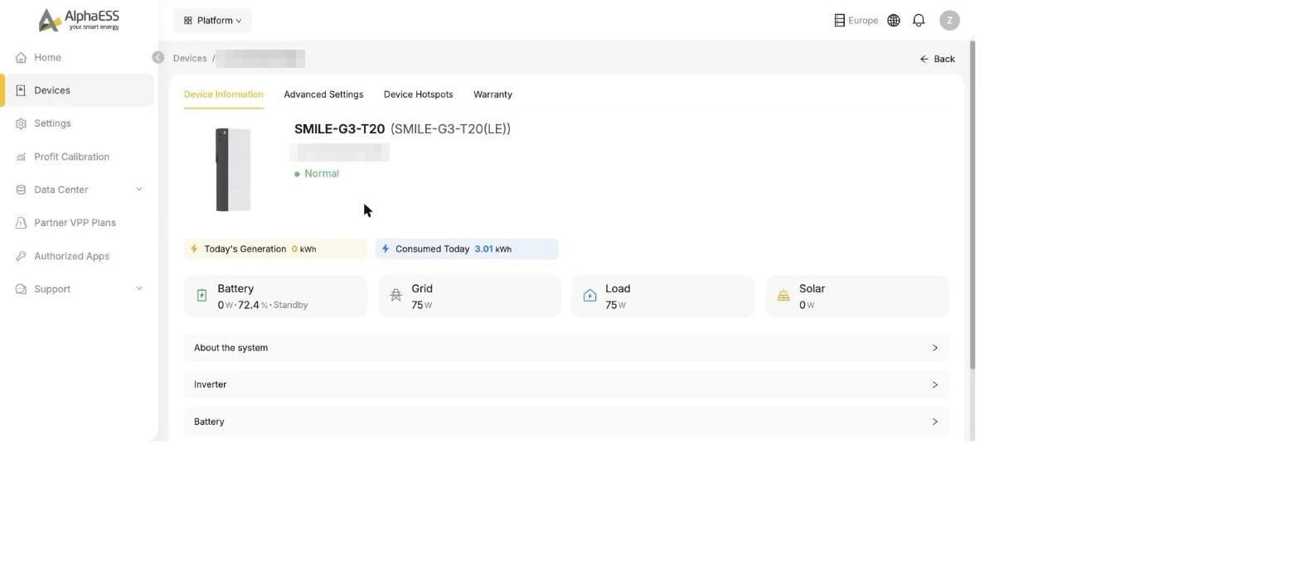Open the Solar 0 W card

point(857,296)
